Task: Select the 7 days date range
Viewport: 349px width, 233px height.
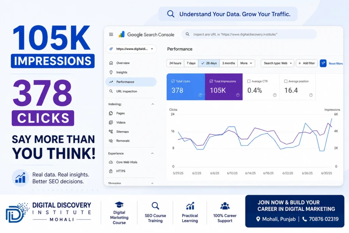Action: tap(191, 63)
